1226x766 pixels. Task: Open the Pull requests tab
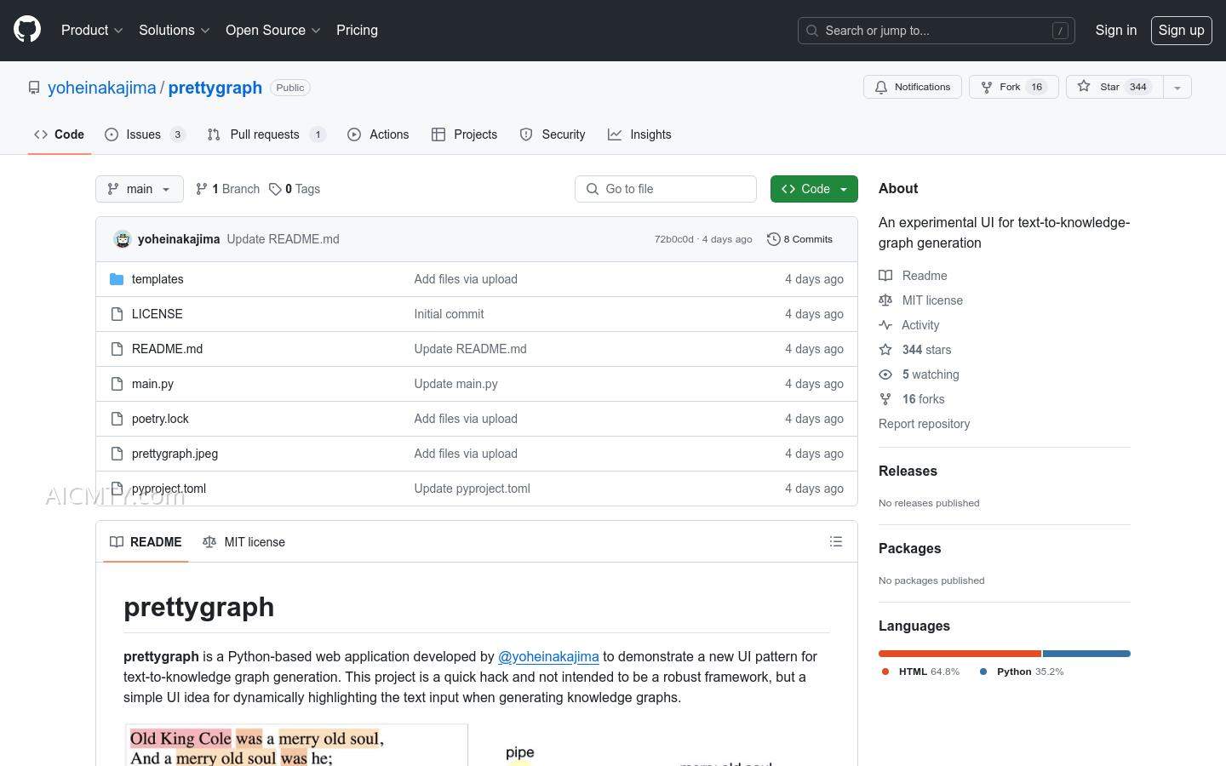265,134
